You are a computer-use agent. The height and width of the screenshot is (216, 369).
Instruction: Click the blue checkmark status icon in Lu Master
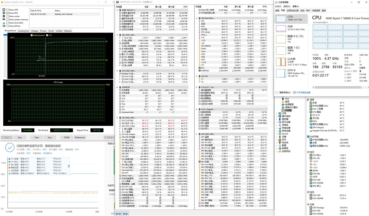click(x=10, y=148)
